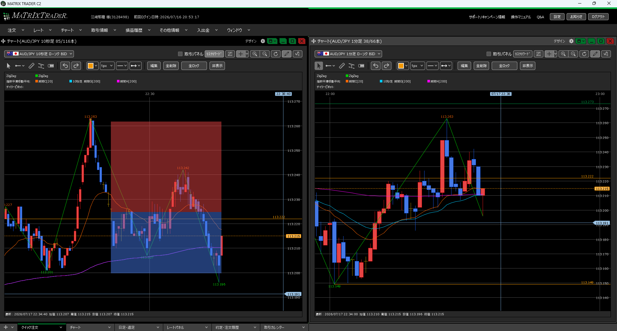Select the cursor tool in 1分足 chart
This screenshot has width=617, height=331.
[x=319, y=66]
